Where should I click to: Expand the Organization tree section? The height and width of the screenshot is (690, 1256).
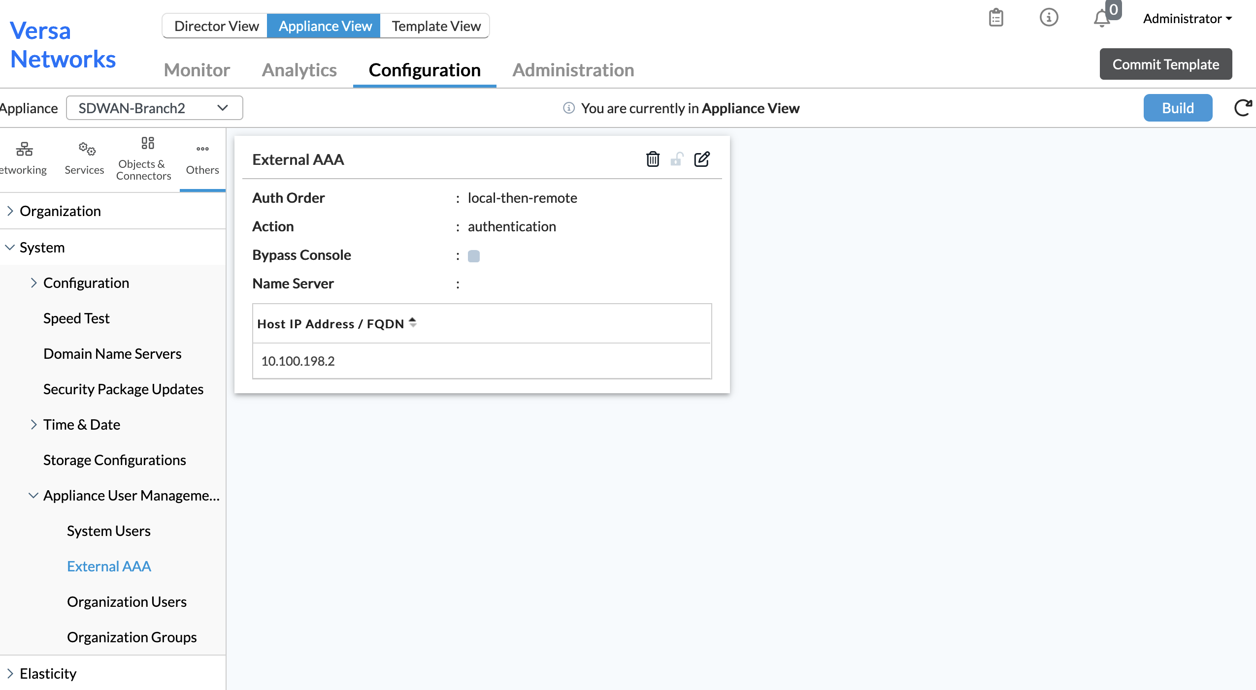tap(10, 211)
